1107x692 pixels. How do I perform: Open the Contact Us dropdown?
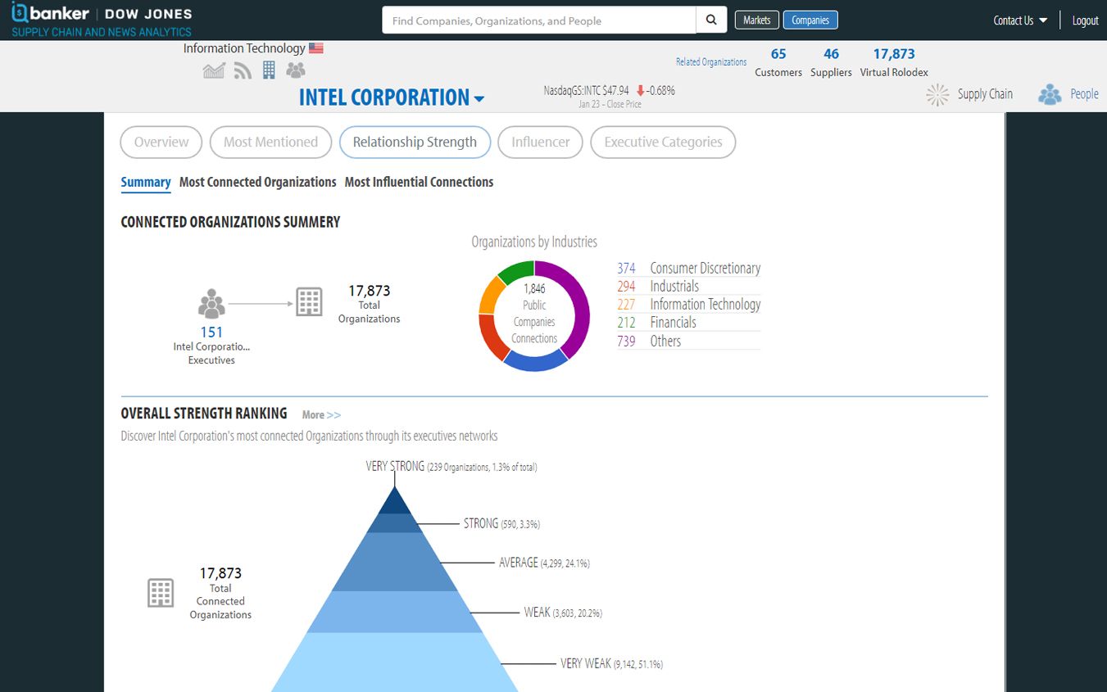pyautogui.click(x=1020, y=20)
